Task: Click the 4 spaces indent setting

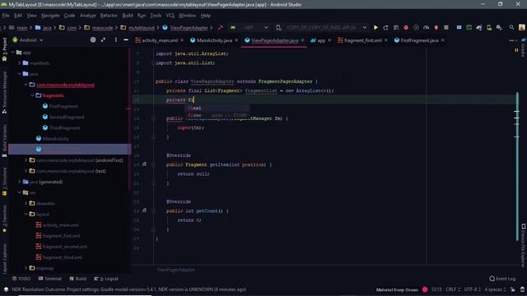Action: (x=495, y=289)
